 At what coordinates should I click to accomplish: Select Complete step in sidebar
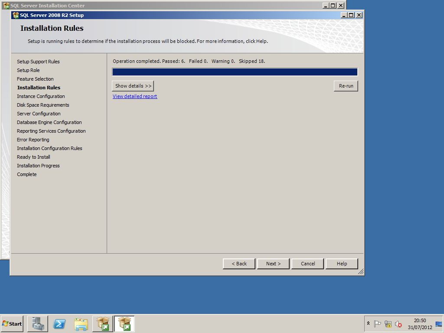(x=27, y=174)
